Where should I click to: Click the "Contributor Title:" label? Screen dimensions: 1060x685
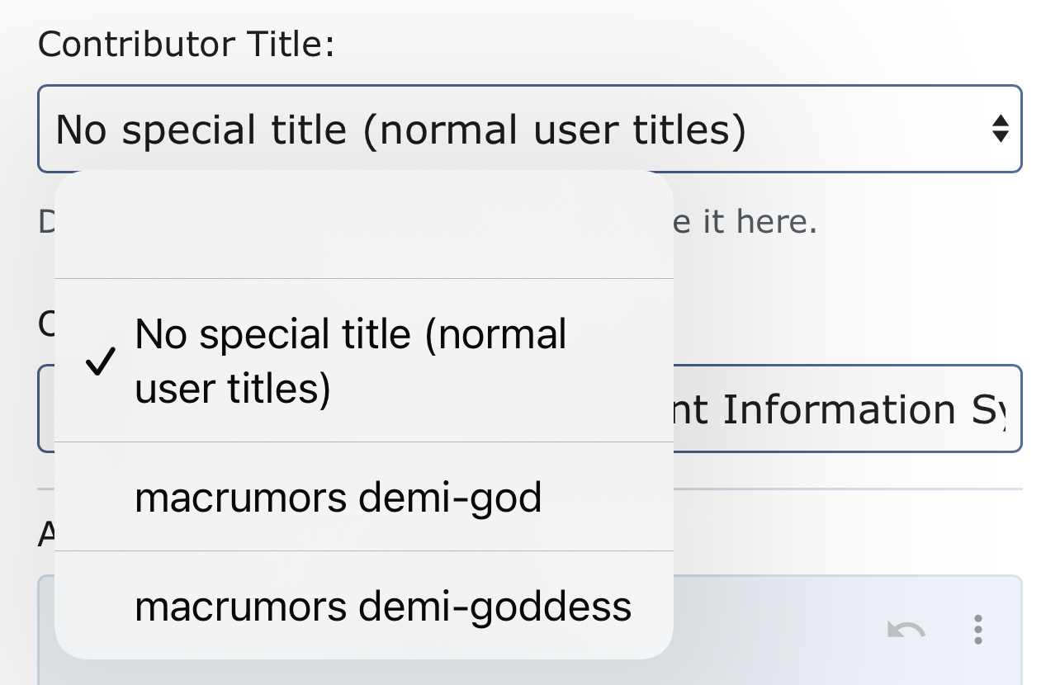(186, 45)
